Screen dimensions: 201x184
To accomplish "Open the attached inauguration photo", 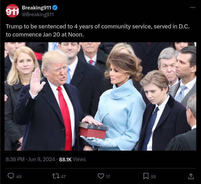I will pos(100,96).
